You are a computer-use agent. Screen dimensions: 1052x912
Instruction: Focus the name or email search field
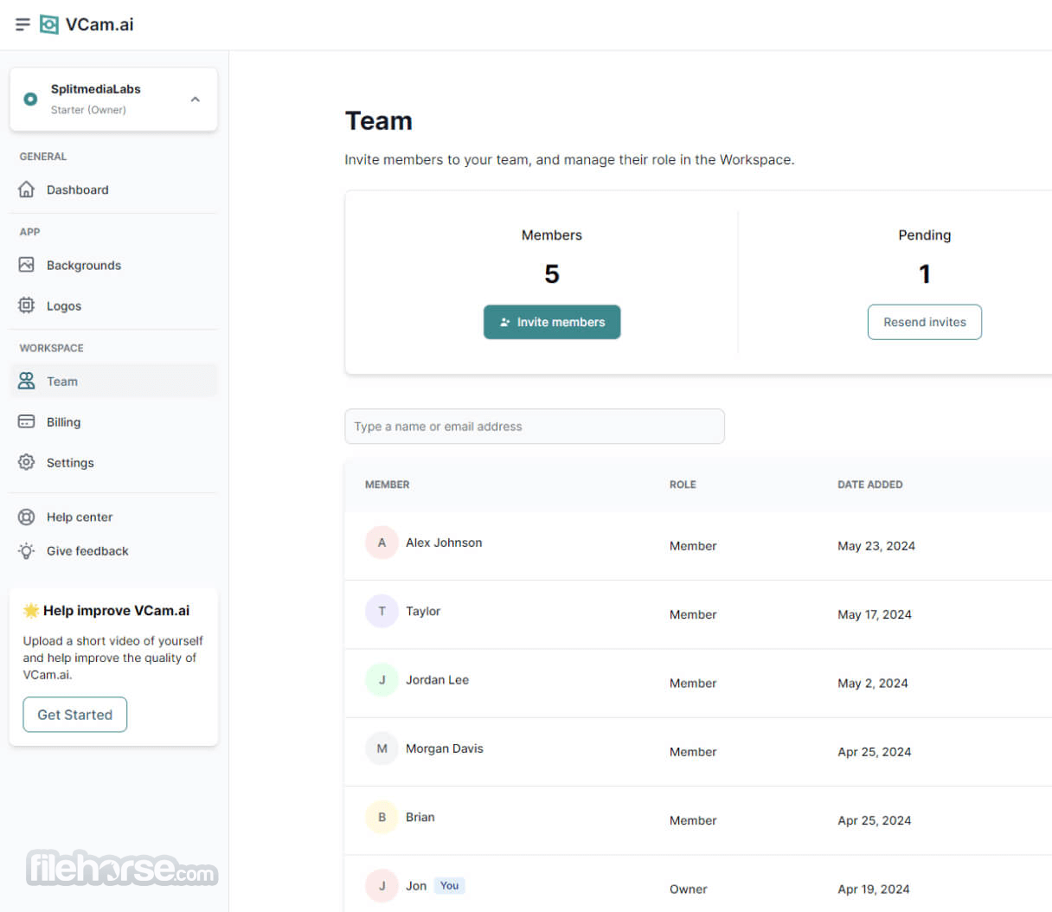[535, 427]
